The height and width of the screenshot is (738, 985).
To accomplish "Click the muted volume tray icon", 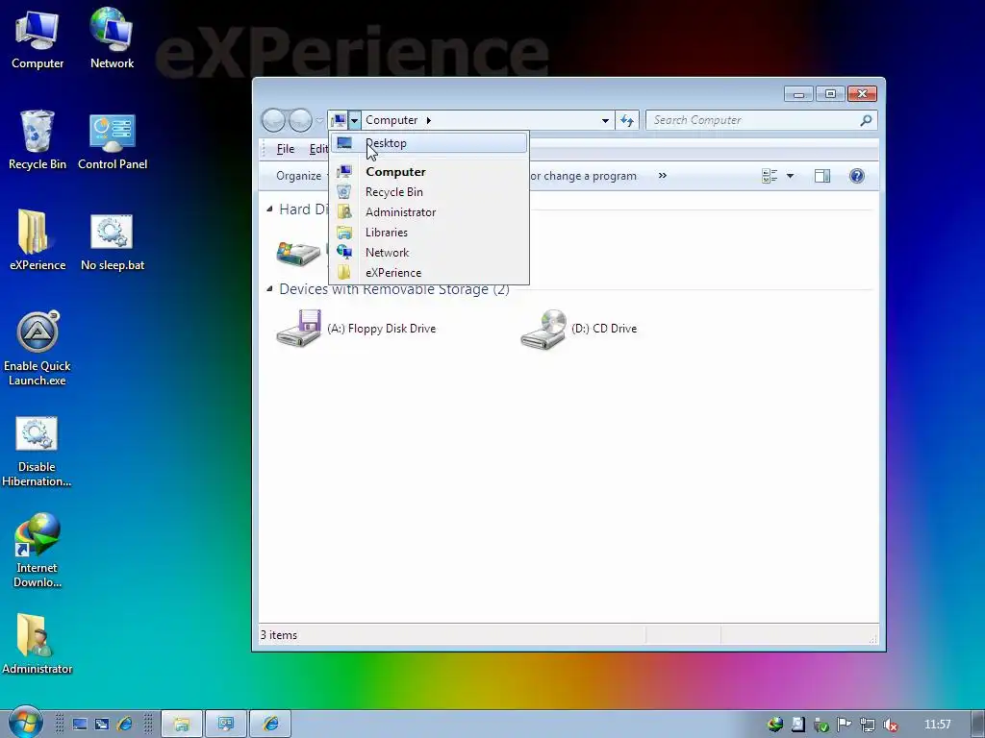I will [x=890, y=725].
